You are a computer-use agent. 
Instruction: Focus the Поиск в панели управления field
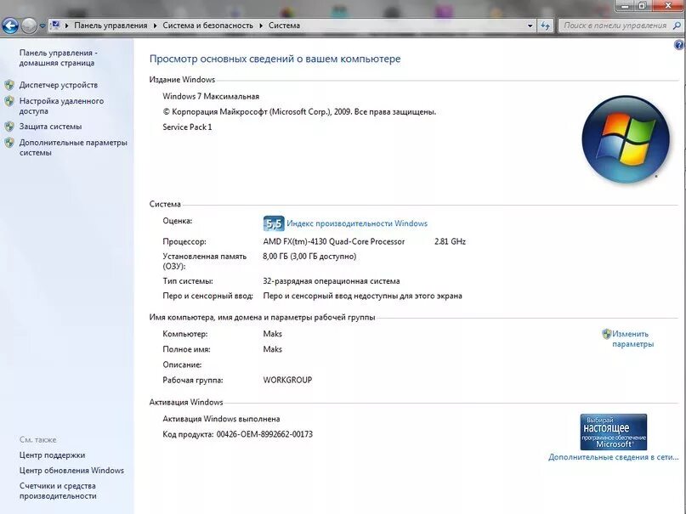(615, 25)
